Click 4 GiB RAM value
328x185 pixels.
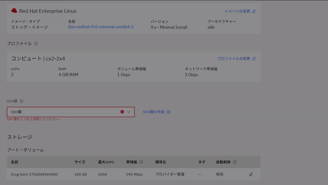click(68, 75)
